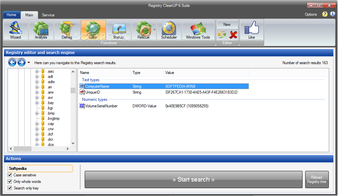The image size is (338, 196).
Task: Switch to the Service tab
Action: click(x=48, y=15)
